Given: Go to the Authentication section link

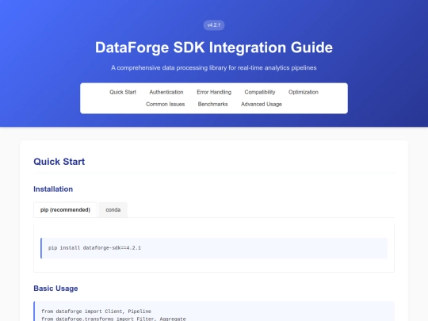Looking at the screenshot, I should (166, 92).
